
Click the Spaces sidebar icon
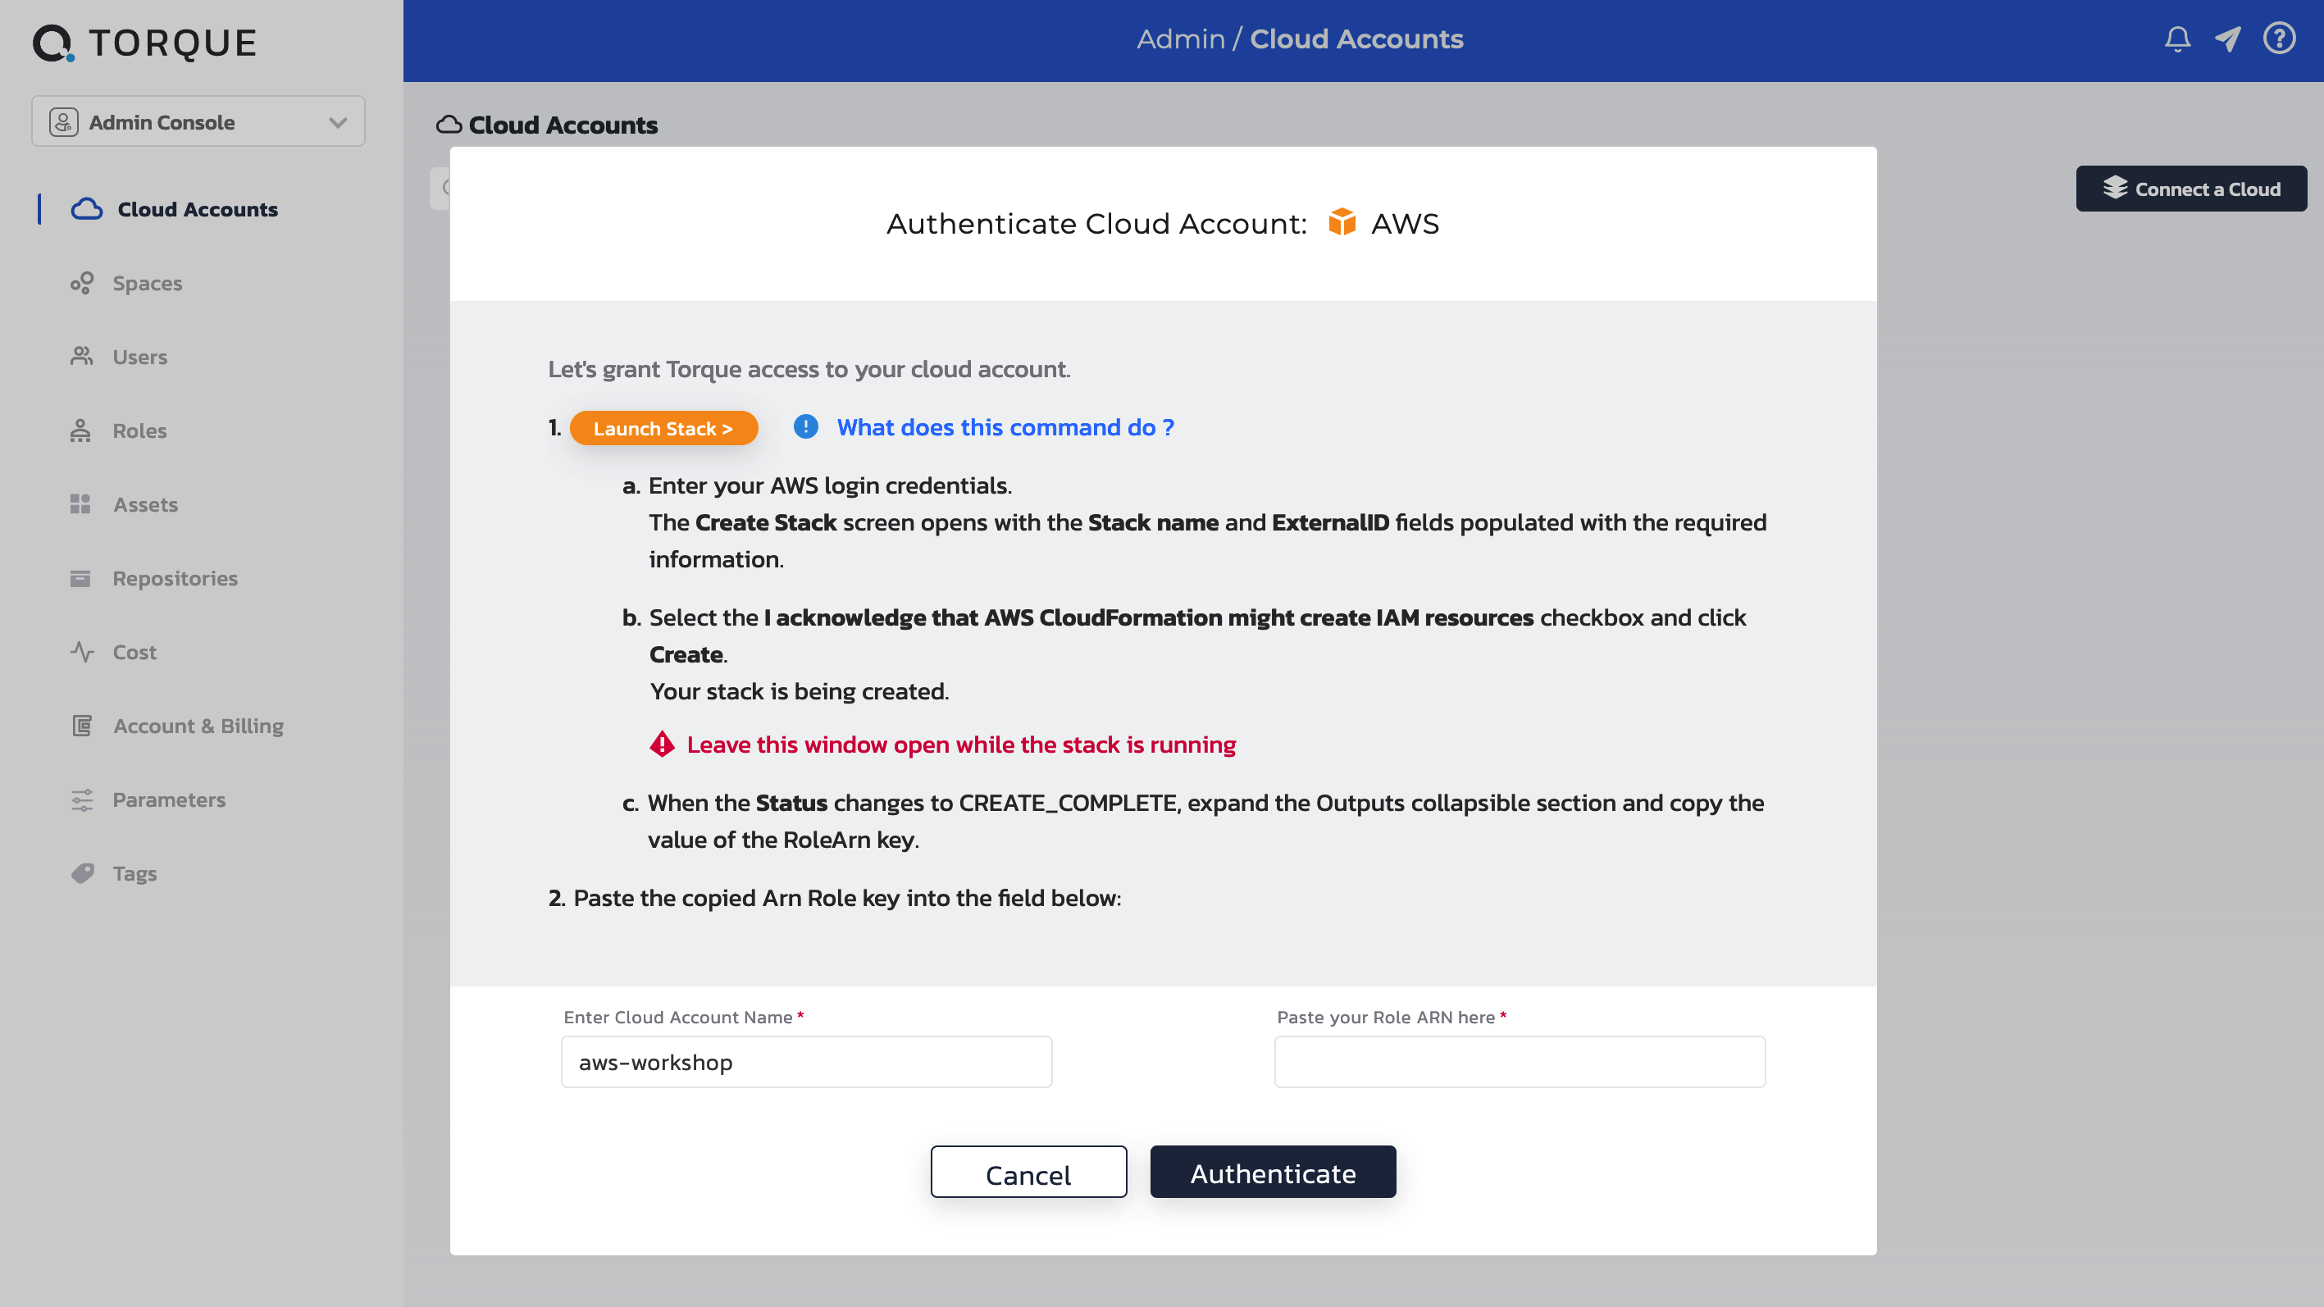pyautogui.click(x=81, y=283)
